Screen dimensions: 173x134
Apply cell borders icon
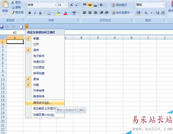coord(49,13)
